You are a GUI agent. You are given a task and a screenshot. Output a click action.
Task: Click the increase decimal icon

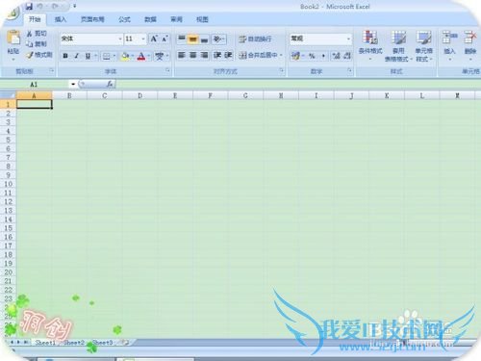[x=336, y=56]
